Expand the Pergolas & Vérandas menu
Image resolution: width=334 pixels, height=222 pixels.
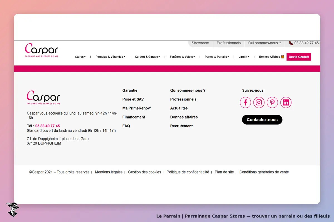[110, 57]
